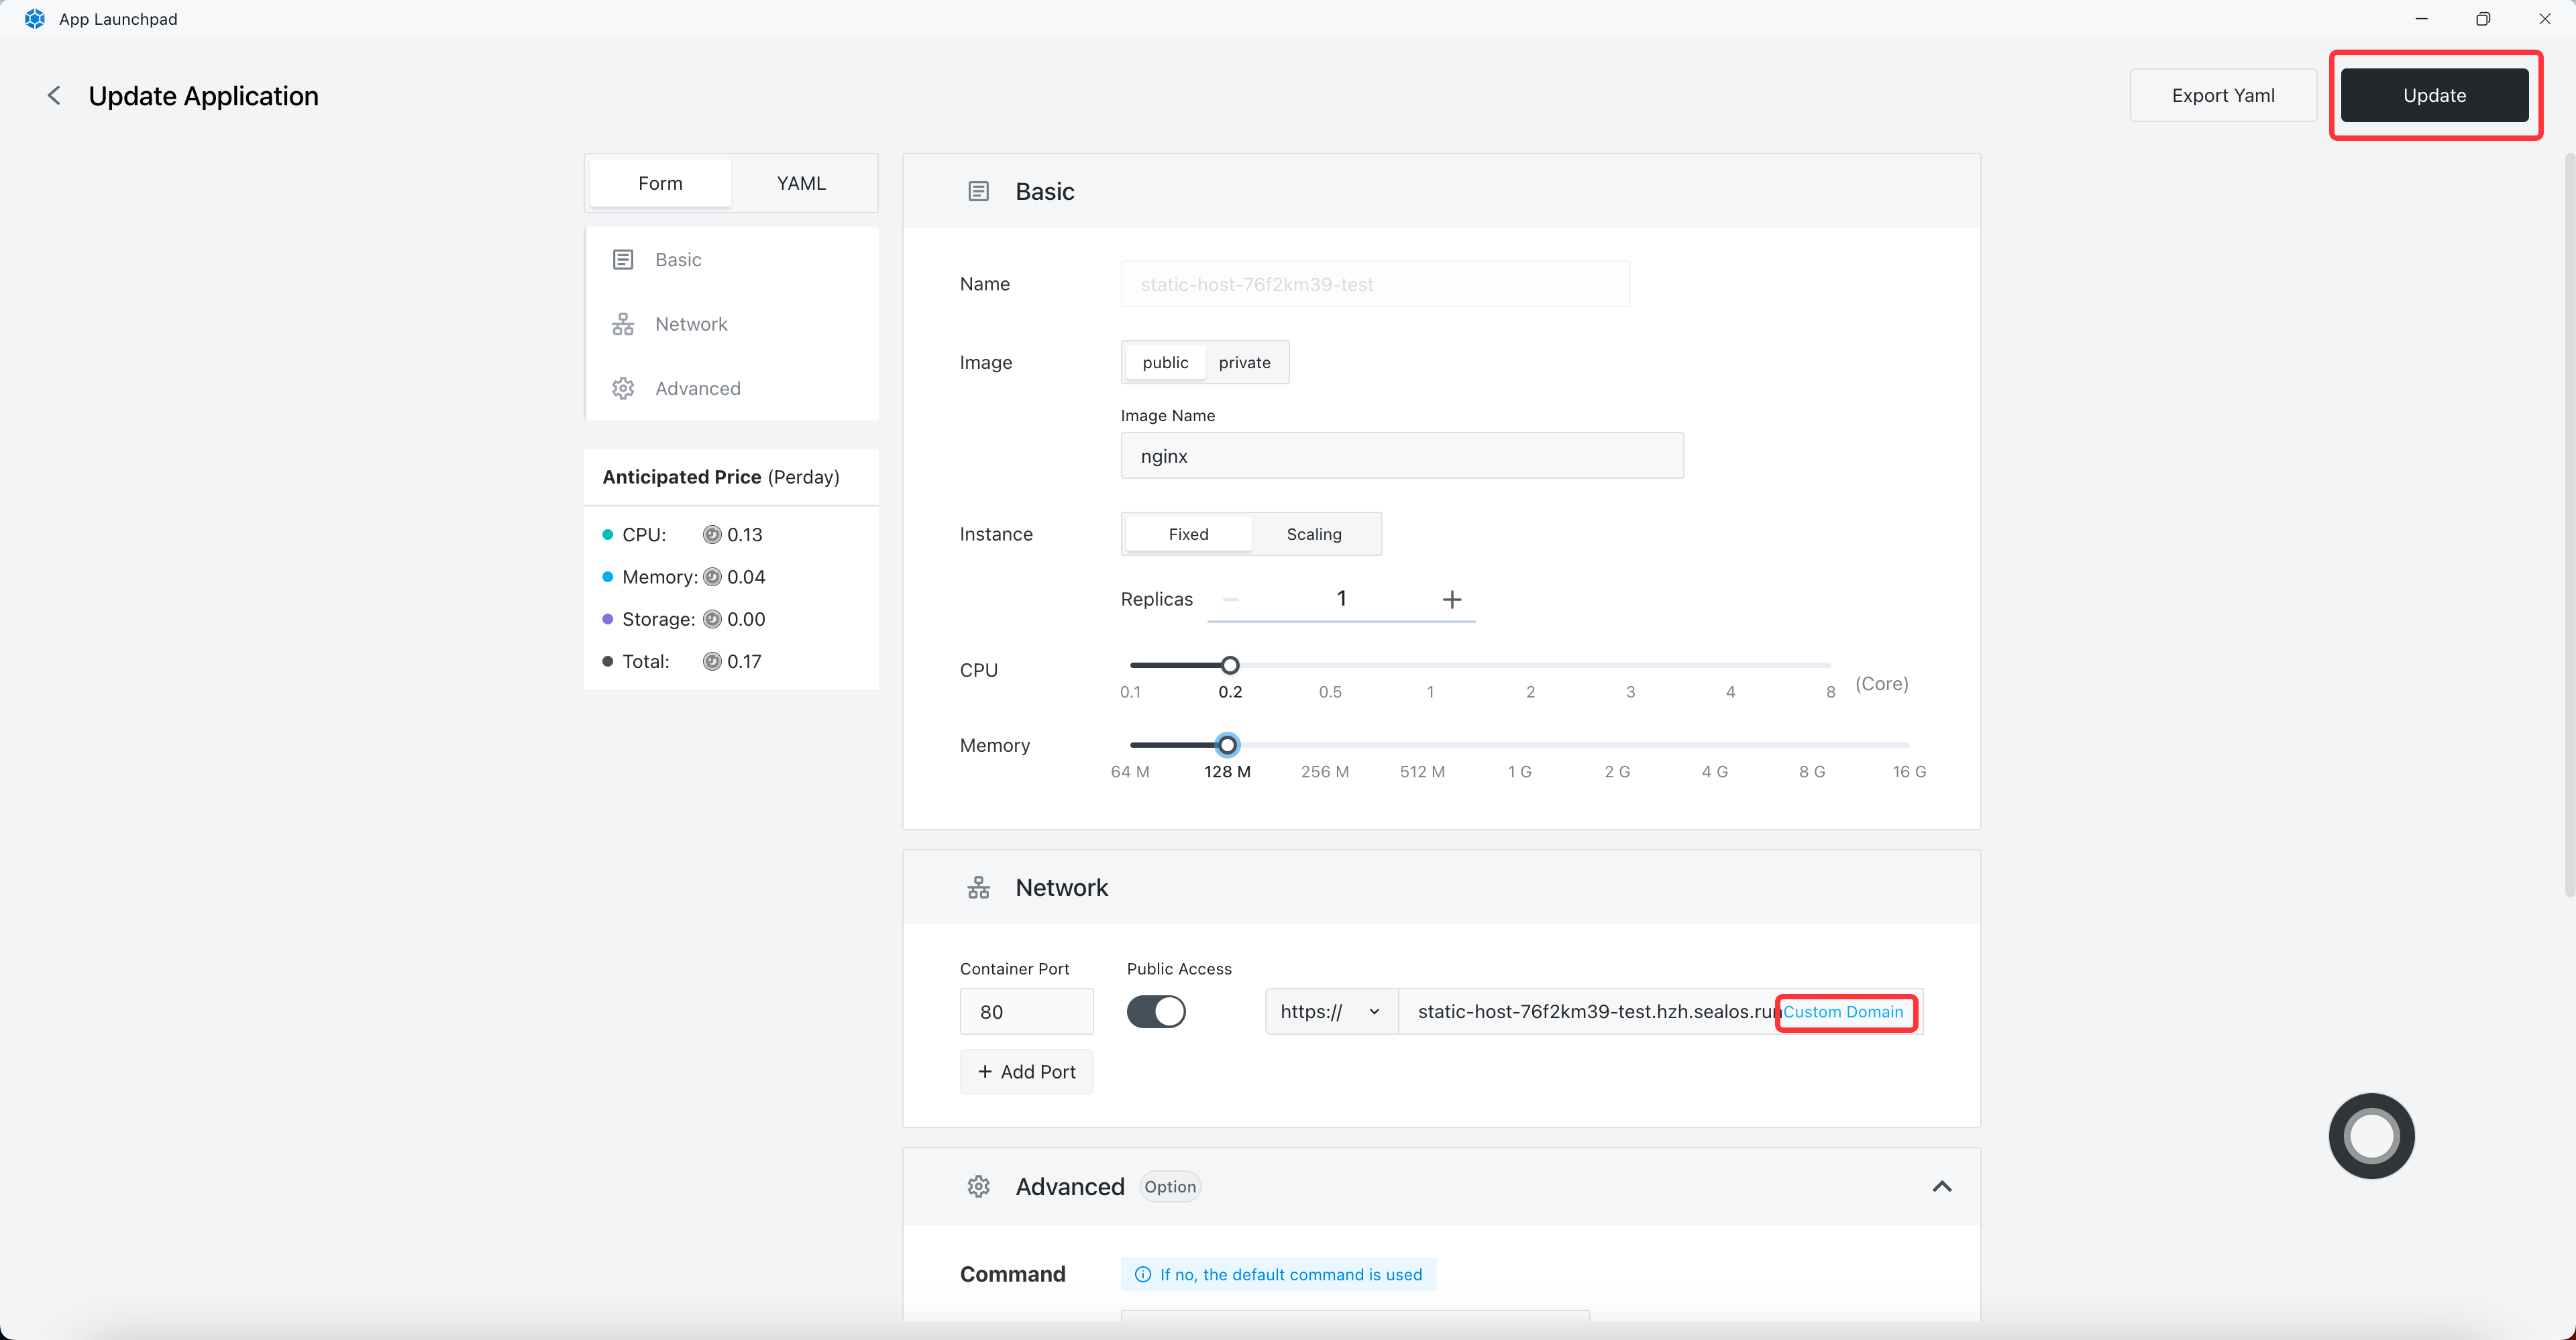Click the minus icon to decrease replicas

[1231, 599]
